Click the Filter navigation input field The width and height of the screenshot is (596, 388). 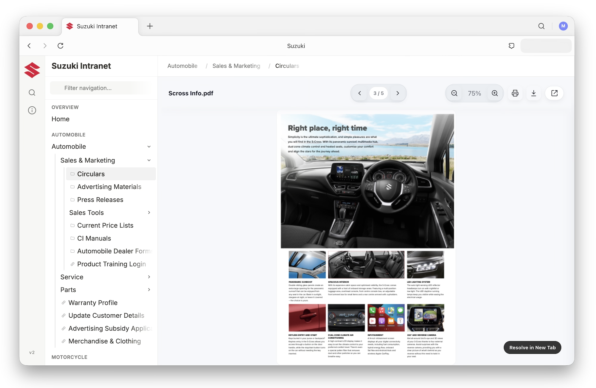(x=101, y=88)
